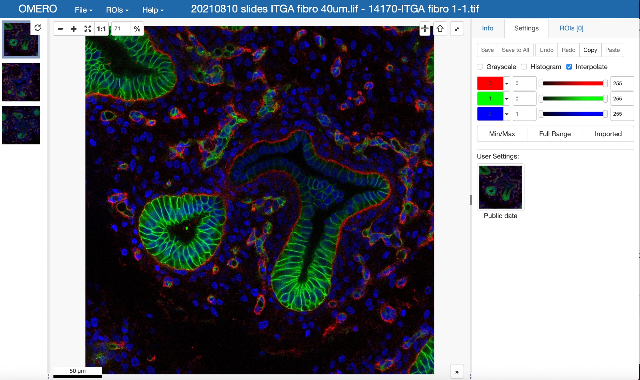The image size is (640, 380).
Task: Open red channel 0 color dropdown
Action: tap(507, 83)
